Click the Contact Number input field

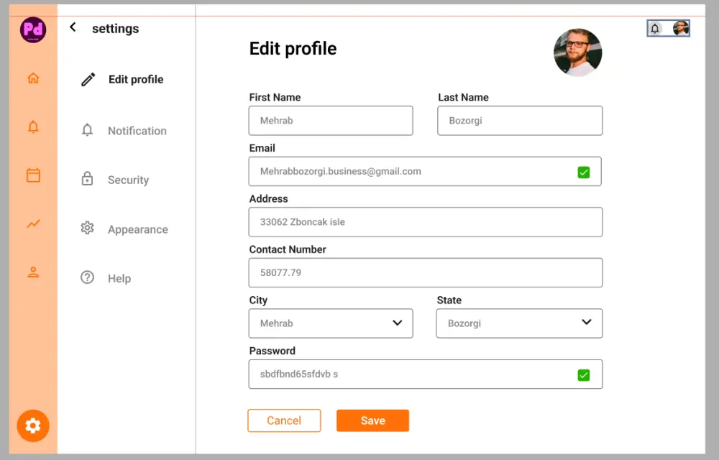click(426, 272)
